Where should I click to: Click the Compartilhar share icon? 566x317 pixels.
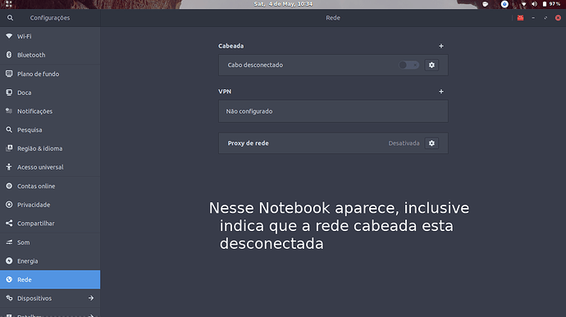click(x=9, y=224)
